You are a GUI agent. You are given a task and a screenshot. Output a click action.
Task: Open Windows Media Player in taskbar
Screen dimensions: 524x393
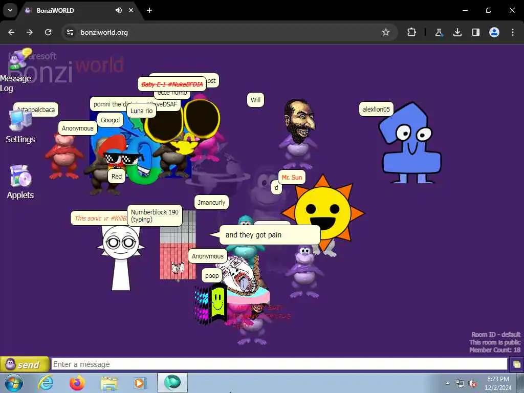click(139, 383)
